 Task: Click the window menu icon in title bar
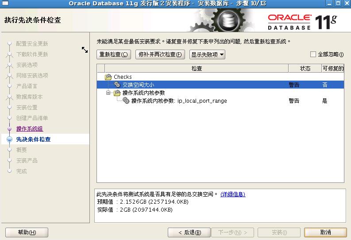(x=5, y=3)
